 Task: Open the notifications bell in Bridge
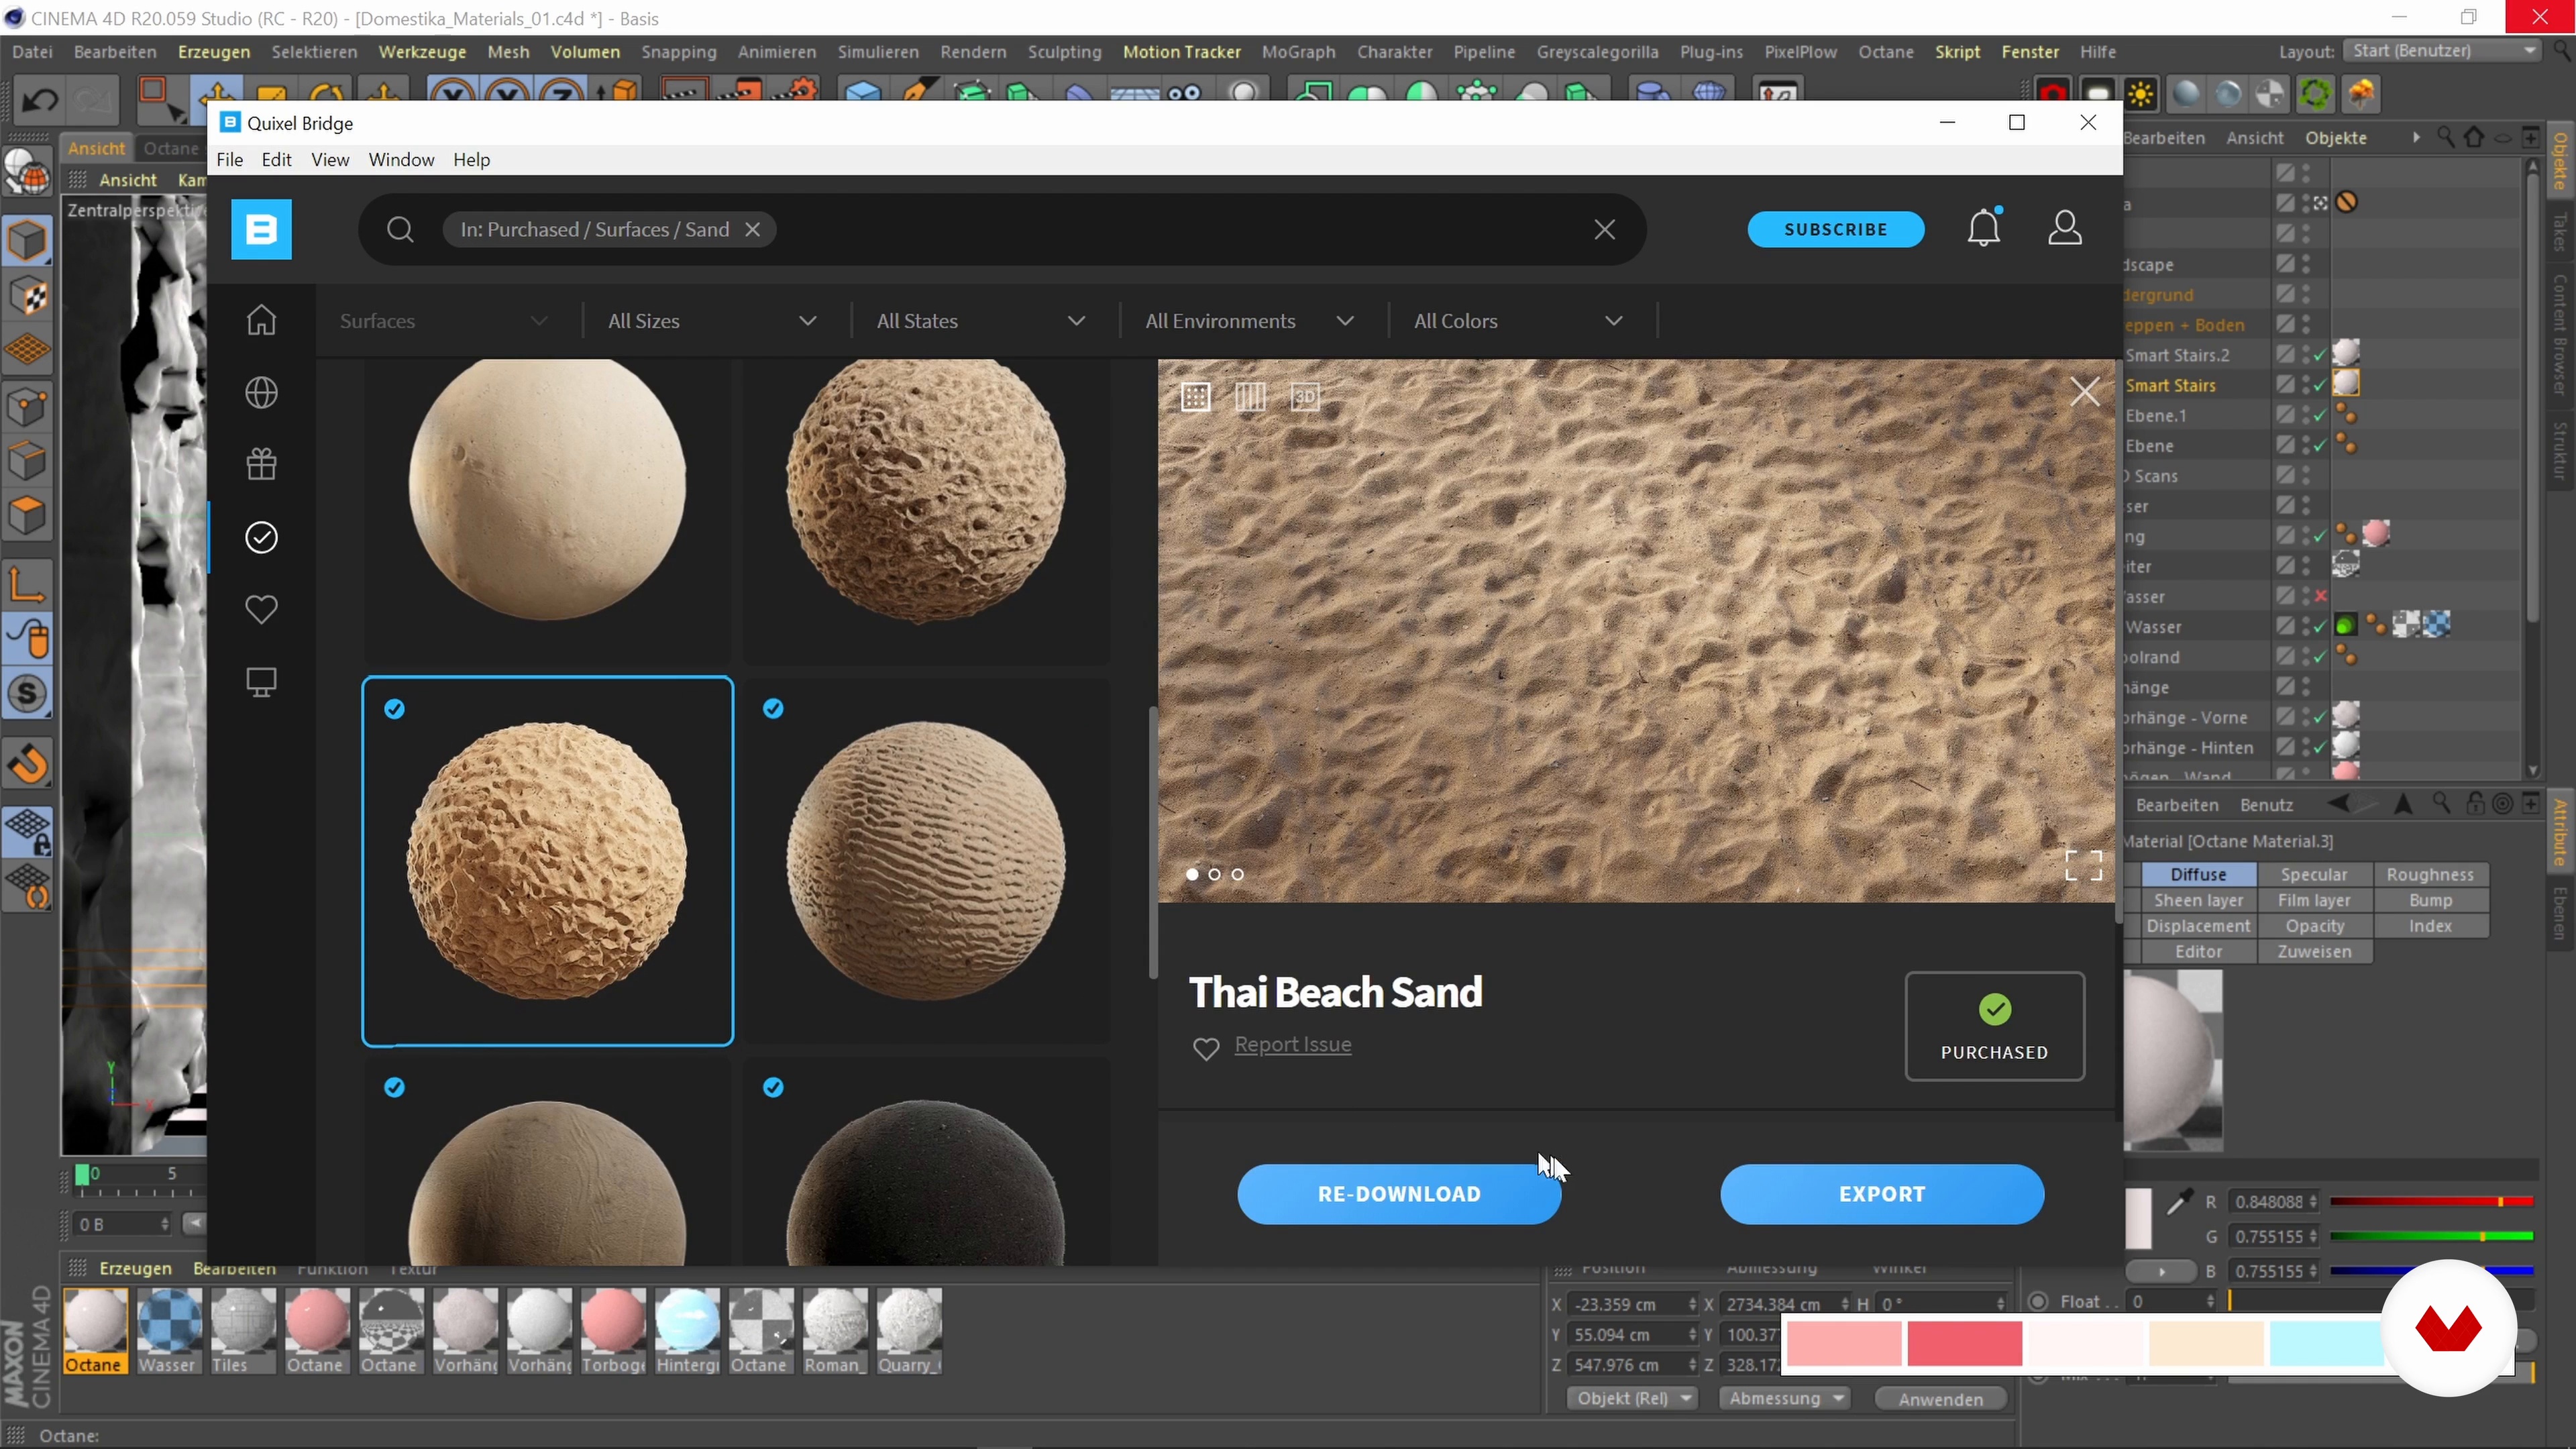(x=1984, y=227)
